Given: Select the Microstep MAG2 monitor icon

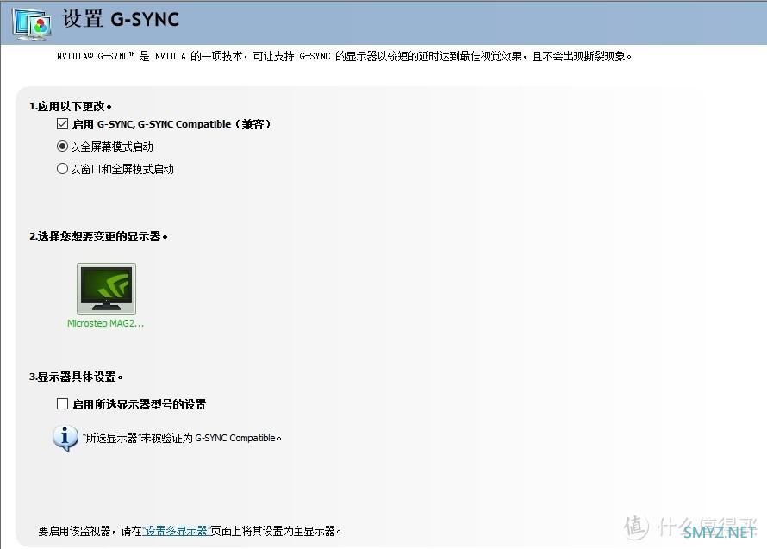Looking at the screenshot, I should [x=106, y=288].
